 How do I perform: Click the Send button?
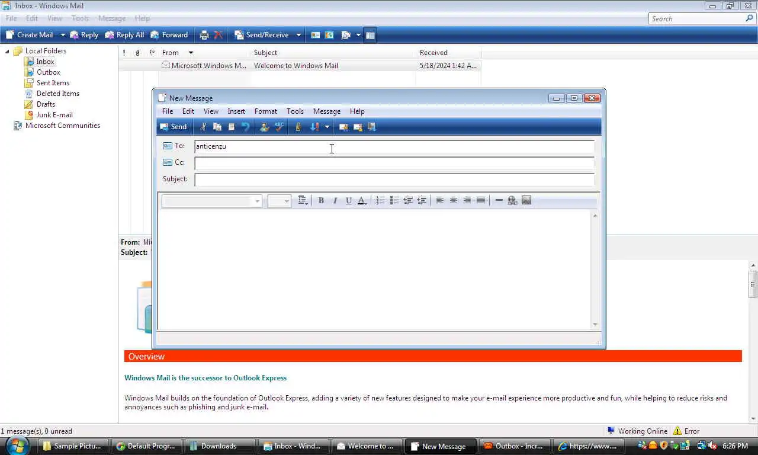174,127
